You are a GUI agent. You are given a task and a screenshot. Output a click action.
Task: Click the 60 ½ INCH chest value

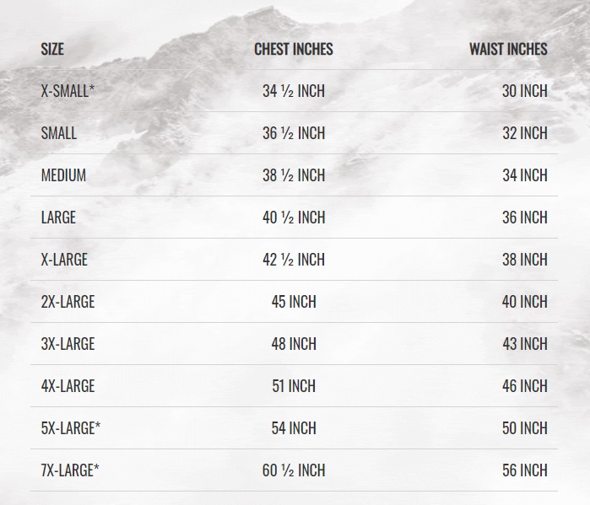(x=294, y=470)
